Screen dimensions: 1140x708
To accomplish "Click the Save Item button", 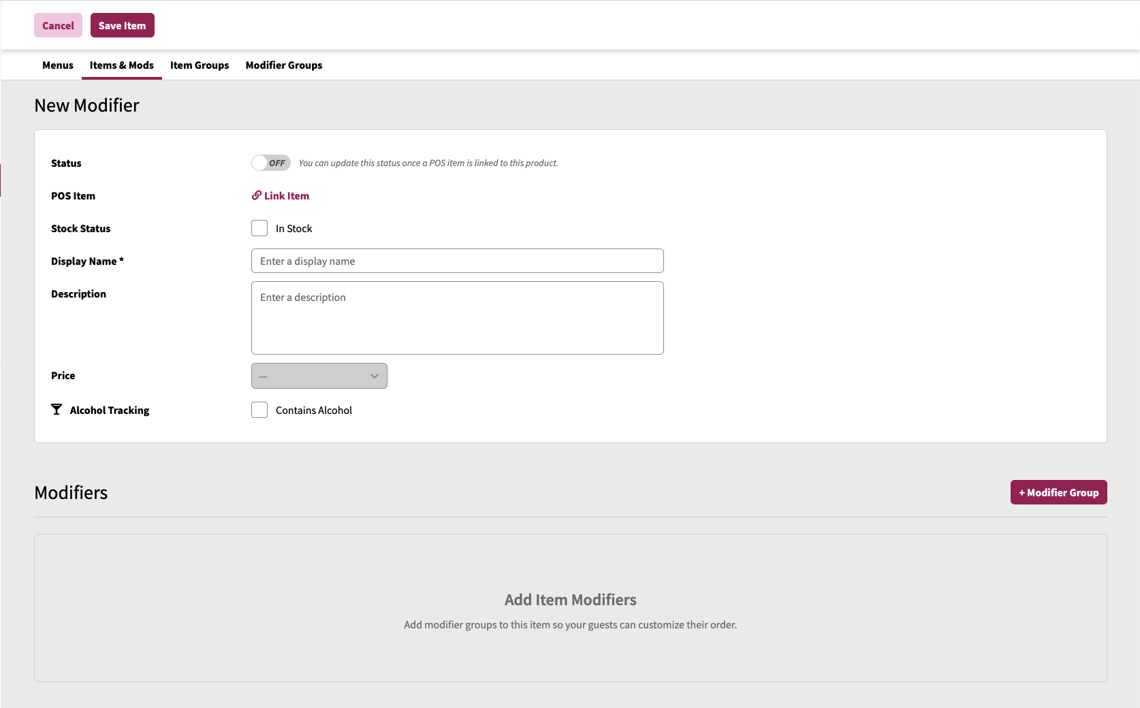I will coord(123,26).
